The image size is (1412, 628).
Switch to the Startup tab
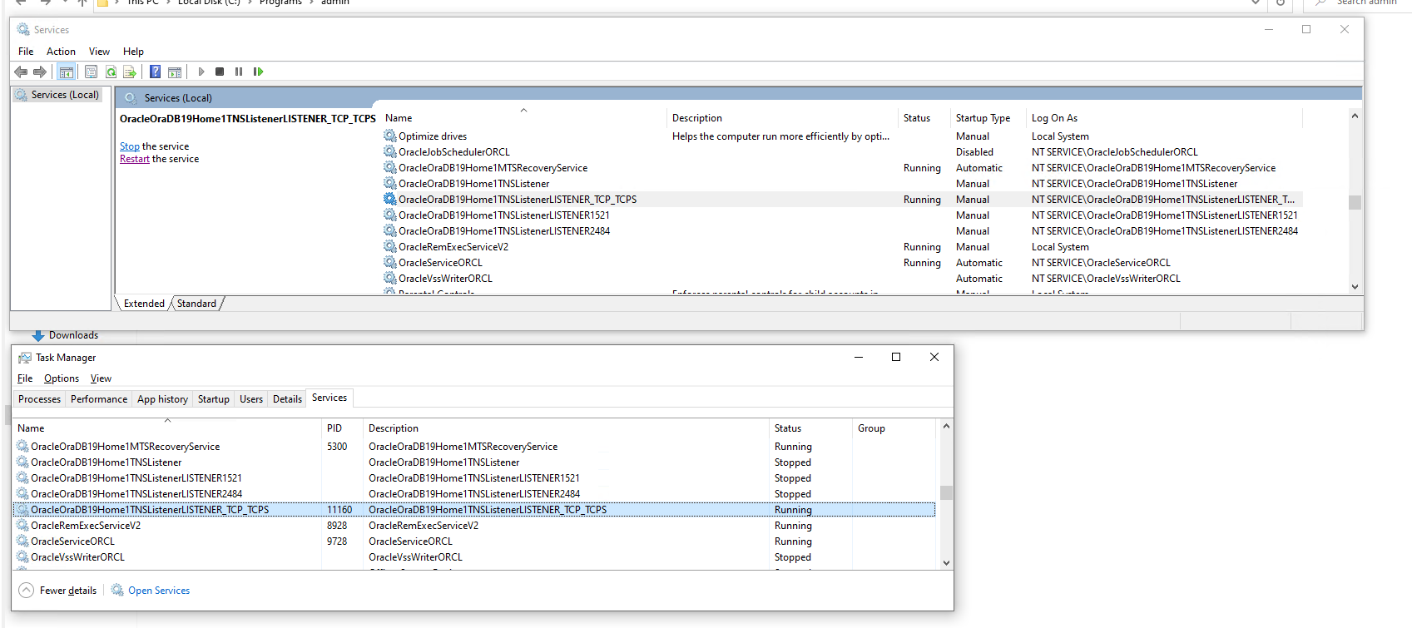click(x=213, y=399)
